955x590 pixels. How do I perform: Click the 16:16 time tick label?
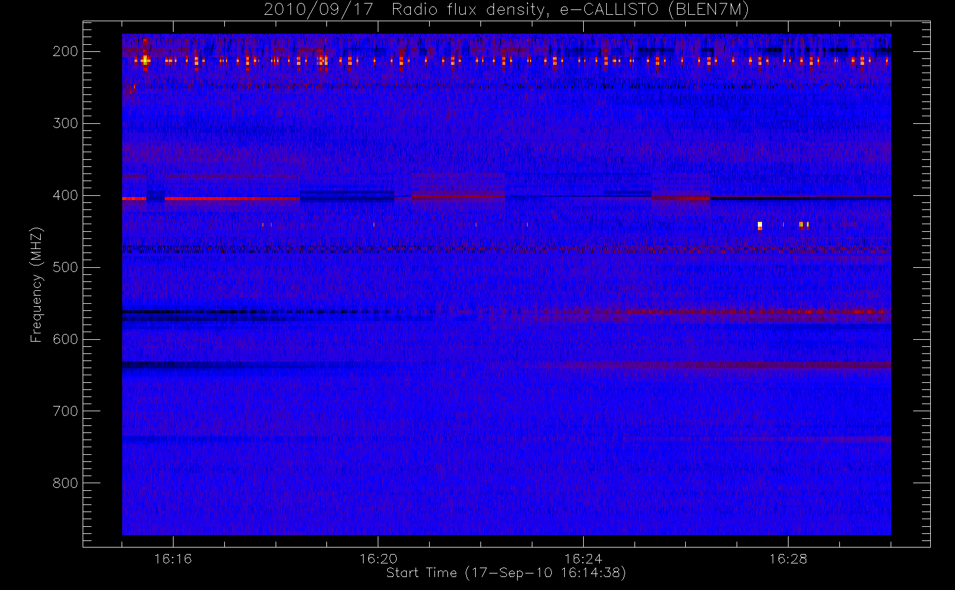(x=173, y=559)
